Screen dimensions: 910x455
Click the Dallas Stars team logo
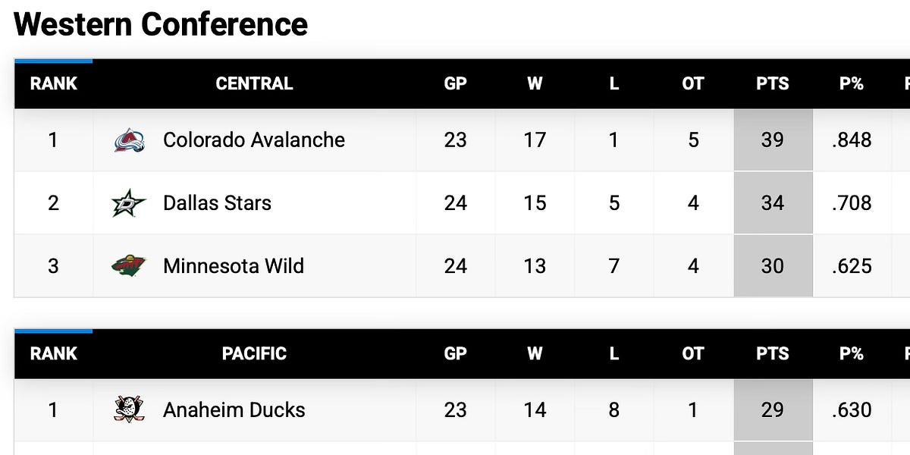pos(129,203)
